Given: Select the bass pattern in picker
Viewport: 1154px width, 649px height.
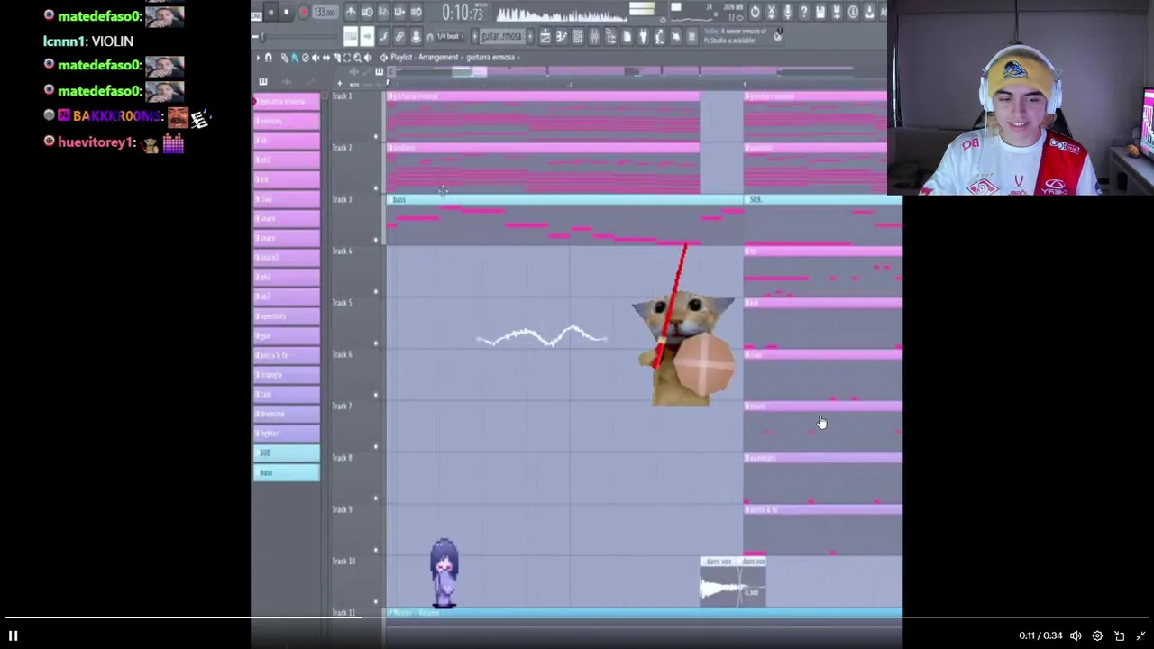Looking at the screenshot, I should [x=287, y=472].
